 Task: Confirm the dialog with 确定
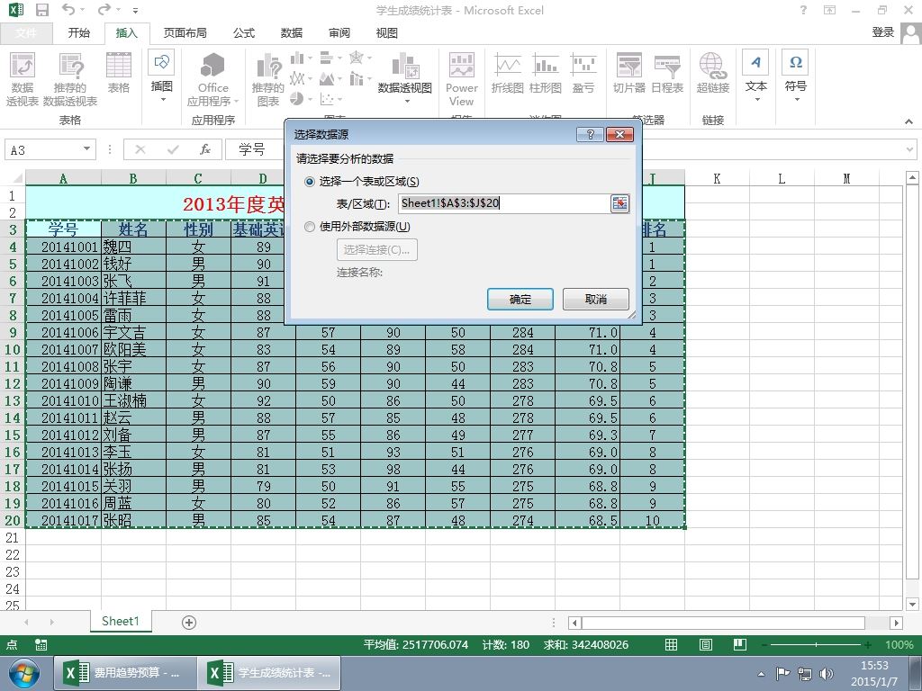point(520,299)
